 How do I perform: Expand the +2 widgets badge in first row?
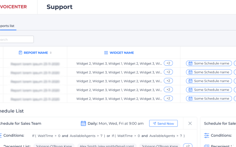[168, 63]
